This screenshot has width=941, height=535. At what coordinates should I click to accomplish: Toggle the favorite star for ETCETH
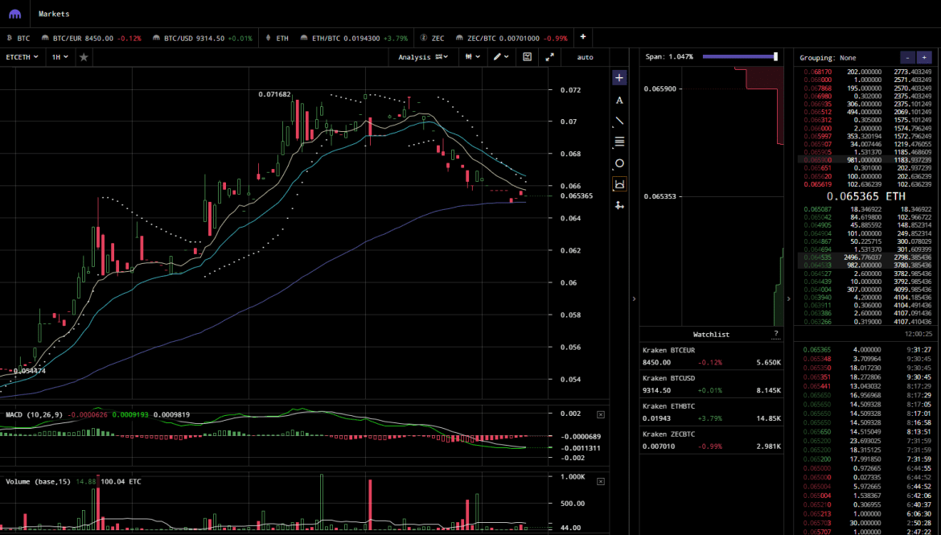tap(84, 57)
